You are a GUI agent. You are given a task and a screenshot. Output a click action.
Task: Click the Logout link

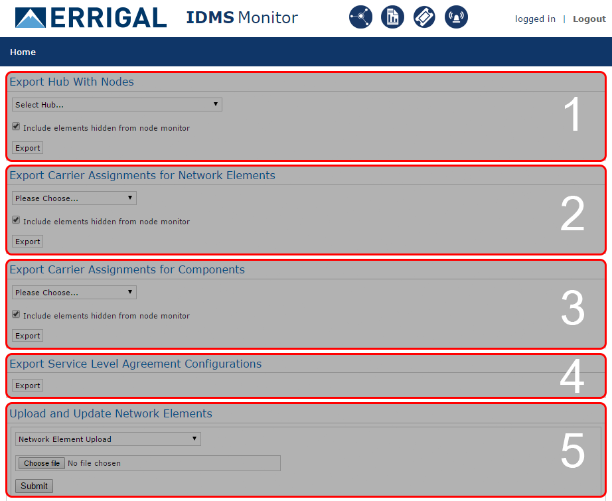click(589, 19)
